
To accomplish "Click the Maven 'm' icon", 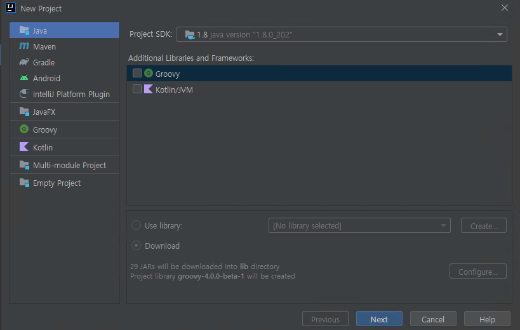I will (24, 46).
